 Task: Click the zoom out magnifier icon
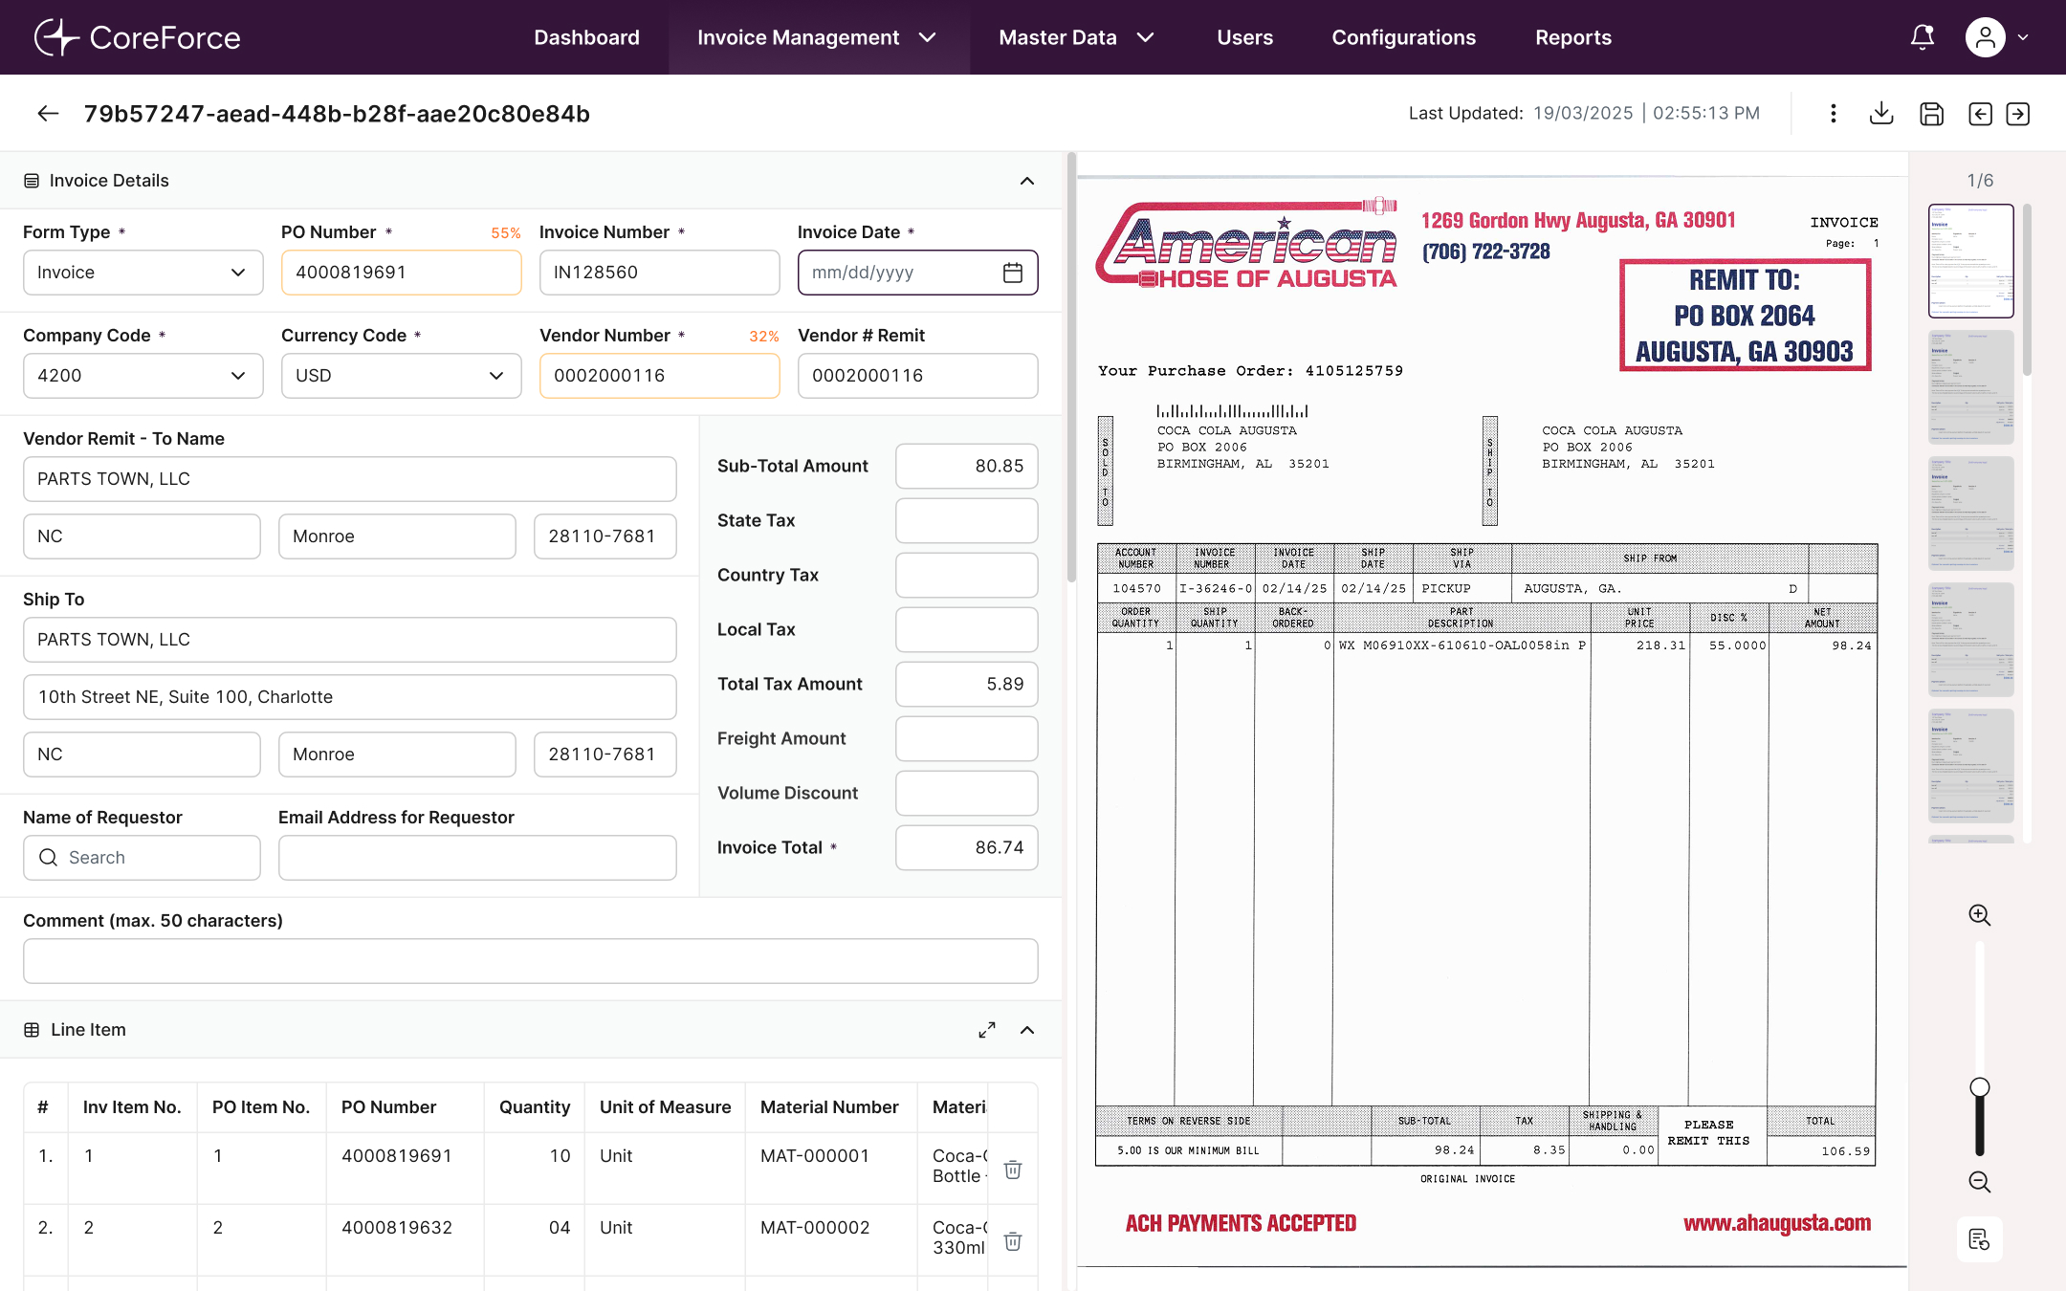(x=1979, y=1182)
